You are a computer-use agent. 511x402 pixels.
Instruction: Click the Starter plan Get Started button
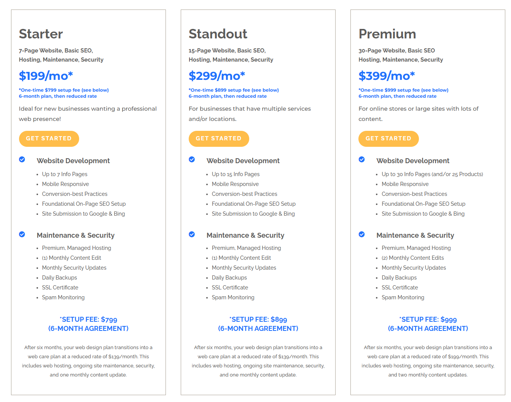click(49, 139)
